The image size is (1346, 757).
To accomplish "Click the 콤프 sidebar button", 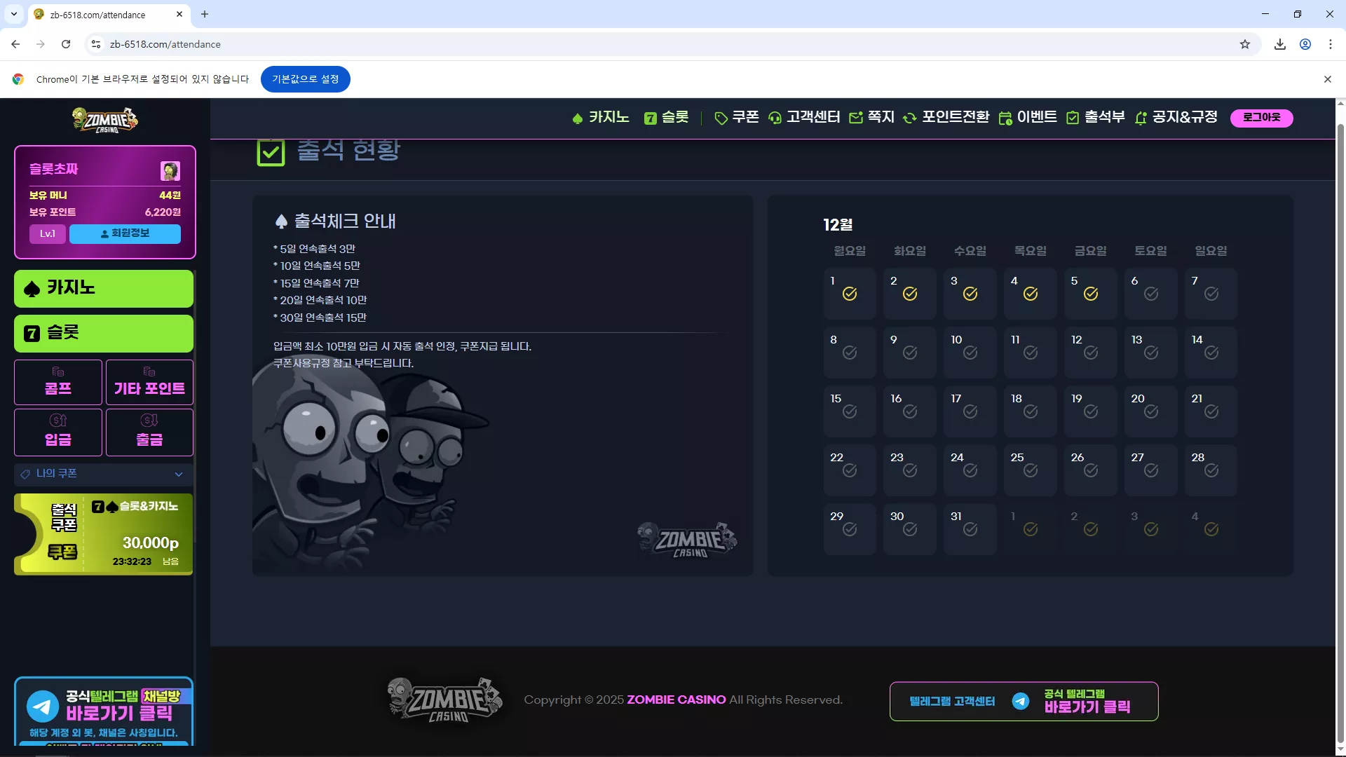I will pyautogui.click(x=58, y=382).
